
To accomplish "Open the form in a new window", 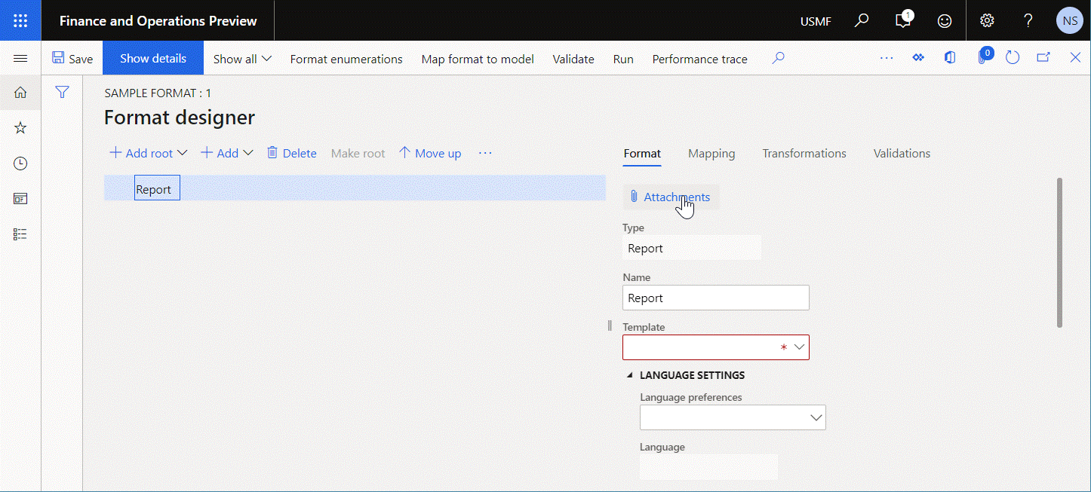I will point(1043,57).
